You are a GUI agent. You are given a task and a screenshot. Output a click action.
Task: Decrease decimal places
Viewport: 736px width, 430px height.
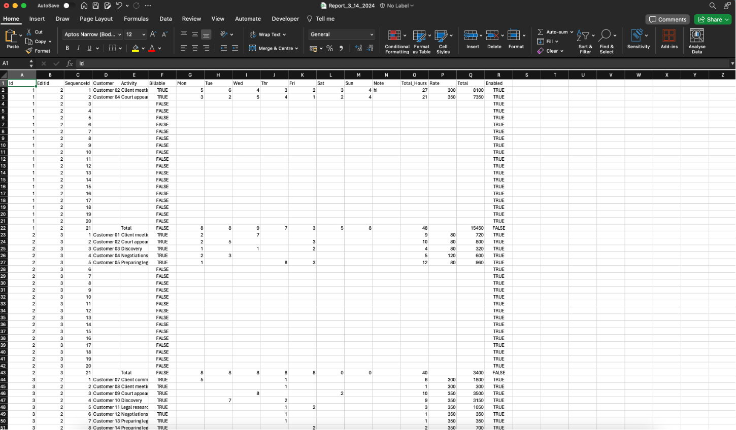370,48
